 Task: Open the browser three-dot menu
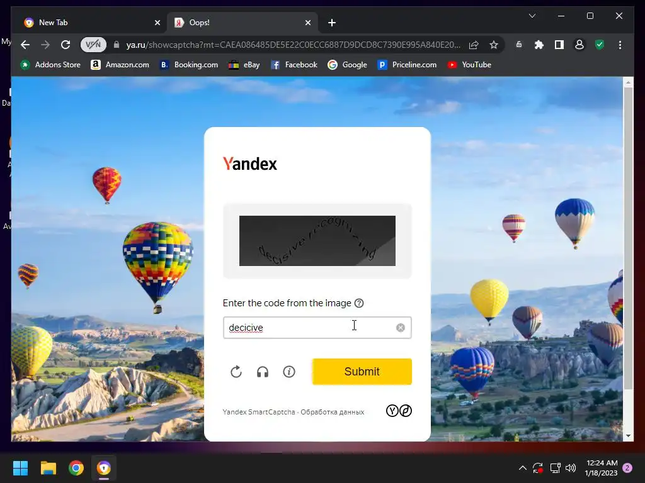[x=620, y=45]
